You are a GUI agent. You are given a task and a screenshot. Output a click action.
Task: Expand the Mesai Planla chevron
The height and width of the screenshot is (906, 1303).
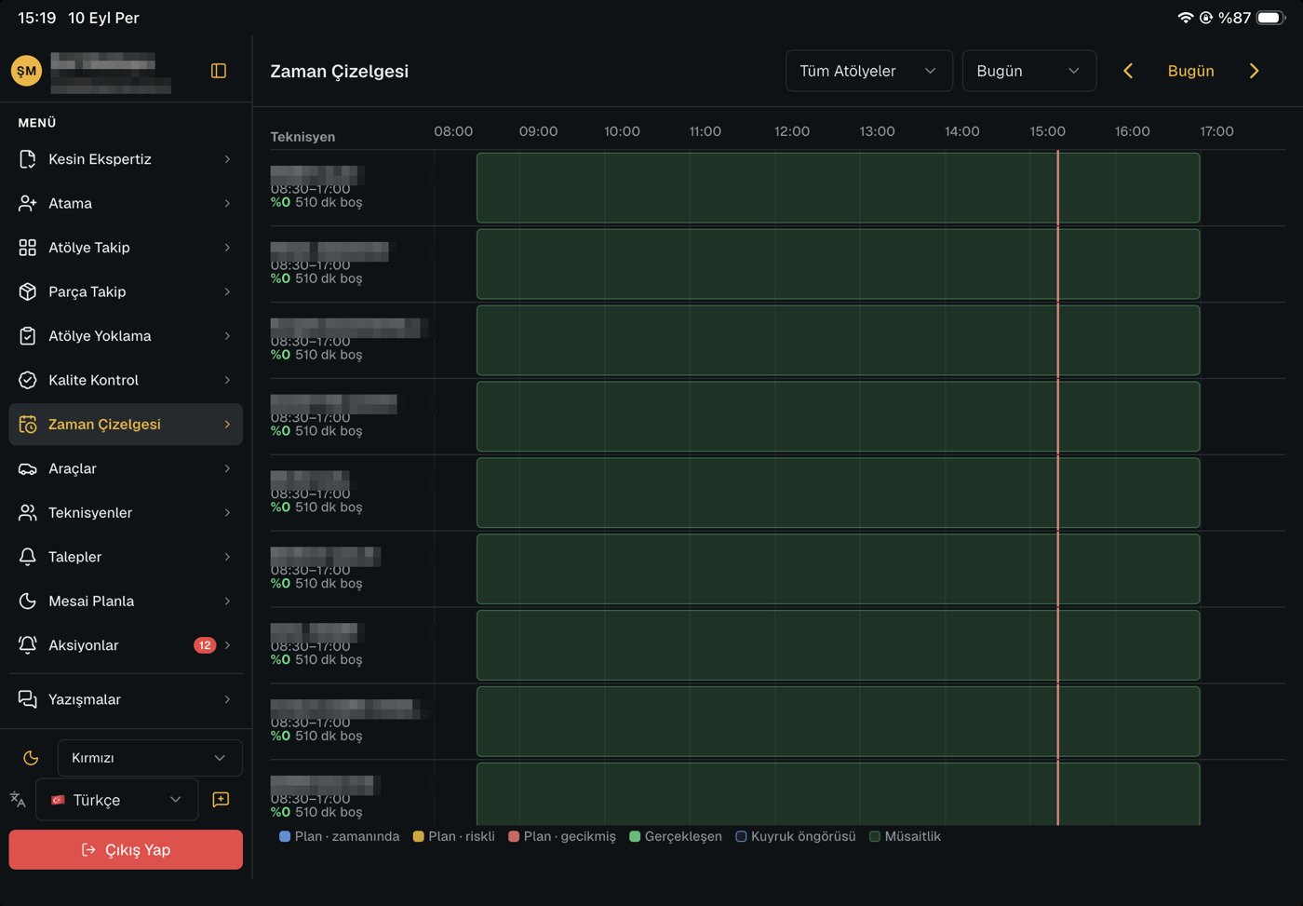pyautogui.click(x=227, y=602)
